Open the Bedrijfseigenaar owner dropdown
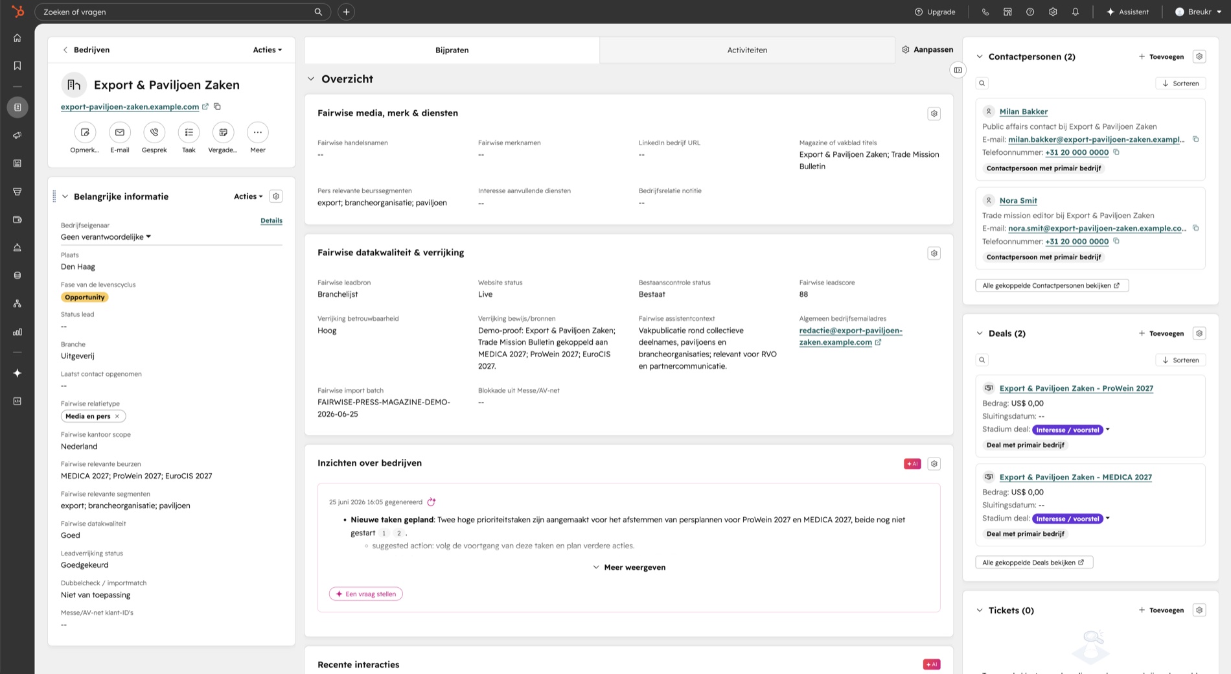This screenshot has height=674, width=1231. (106, 237)
